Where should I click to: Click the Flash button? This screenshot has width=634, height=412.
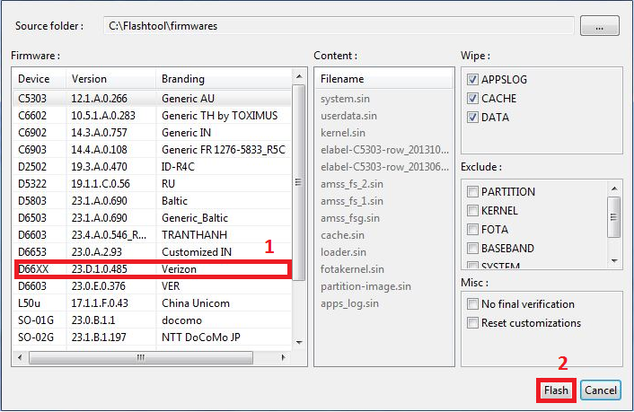click(556, 390)
